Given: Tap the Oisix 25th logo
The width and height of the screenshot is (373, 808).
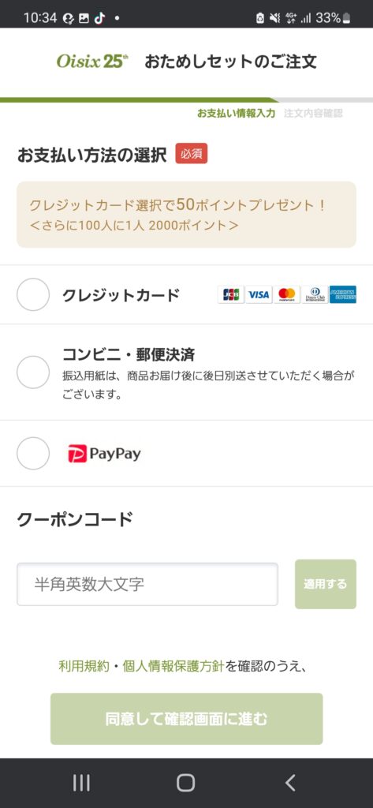Looking at the screenshot, I should click(x=91, y=62).
